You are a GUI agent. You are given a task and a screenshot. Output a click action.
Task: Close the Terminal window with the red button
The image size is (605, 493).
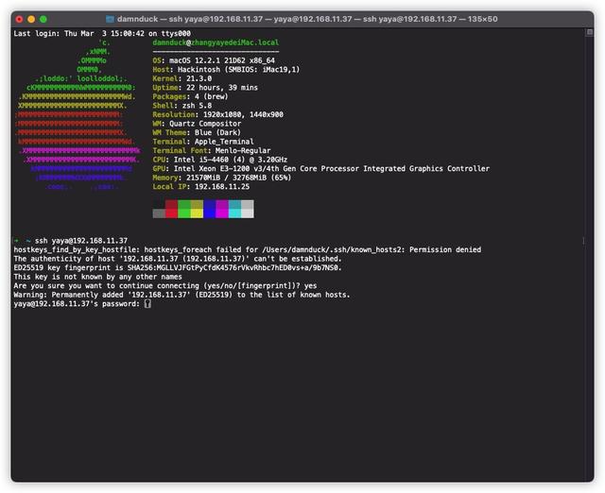click(x=19, y=19)
